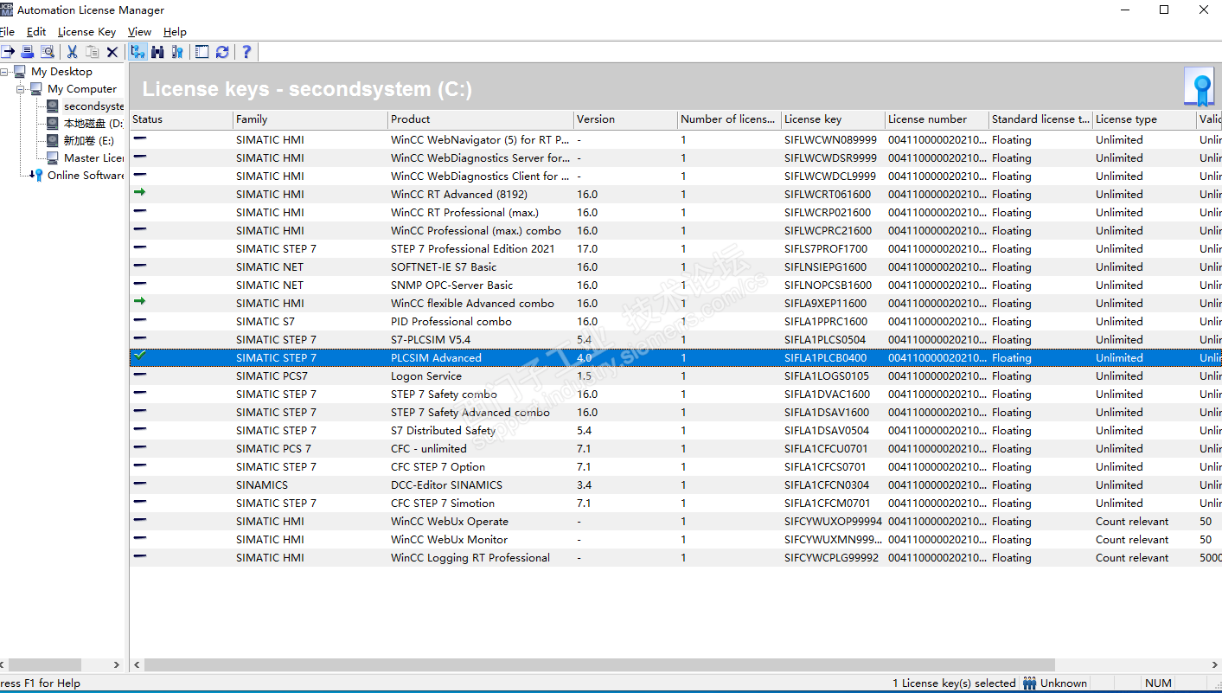Select Online Software in the tree
The height and width of the screenshot is (693, 1222).
pyautogui.click(x=86, y=176)
